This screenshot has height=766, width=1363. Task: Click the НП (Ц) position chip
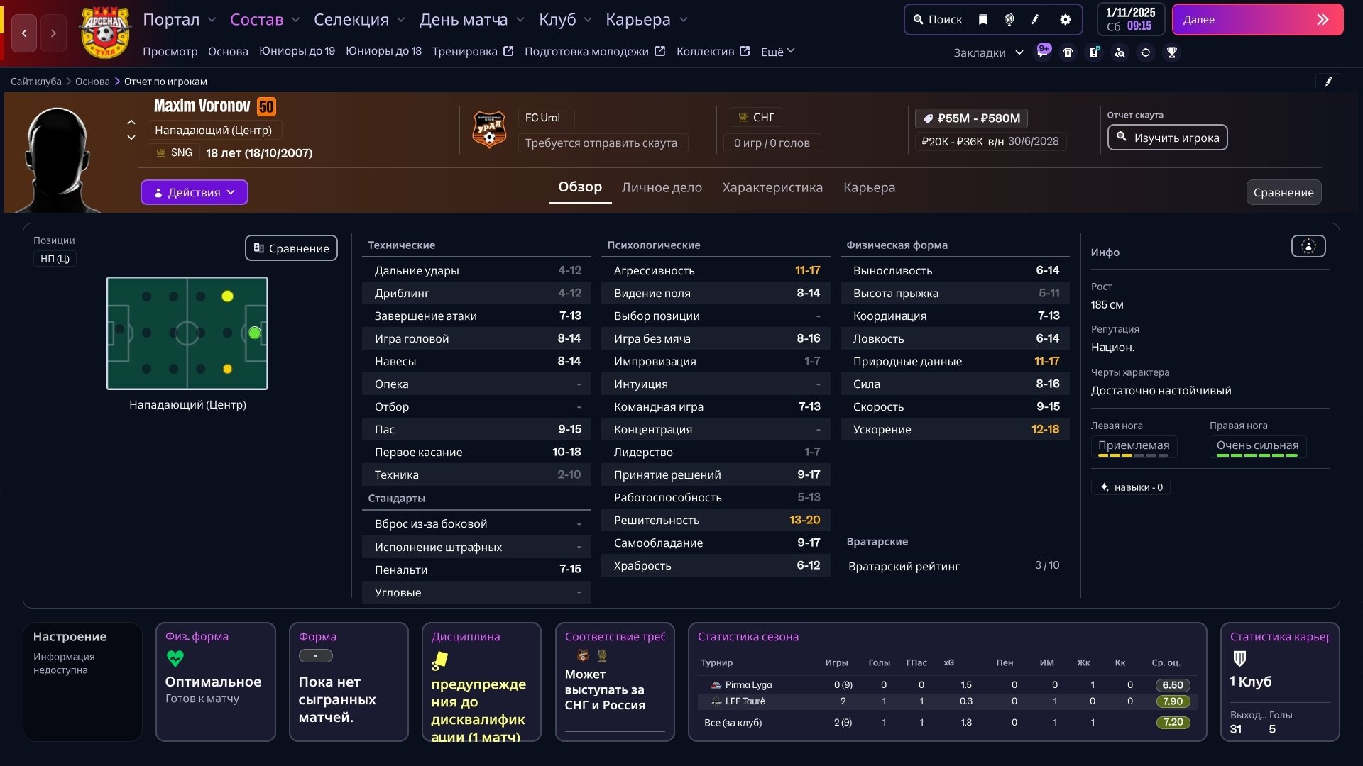[55, 259]
